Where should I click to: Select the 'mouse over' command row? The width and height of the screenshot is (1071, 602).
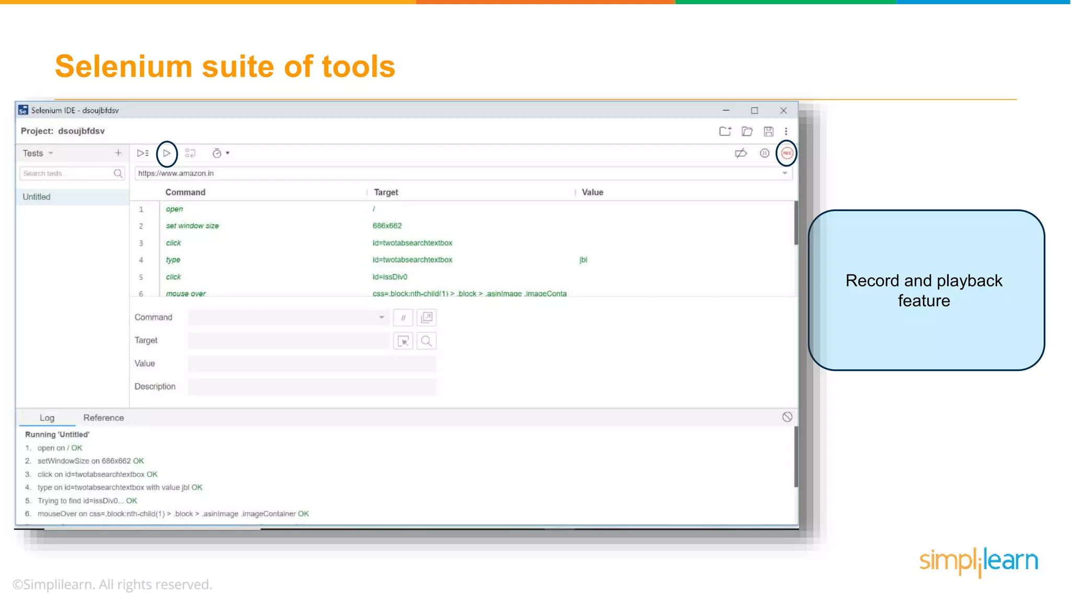(462, 293)
